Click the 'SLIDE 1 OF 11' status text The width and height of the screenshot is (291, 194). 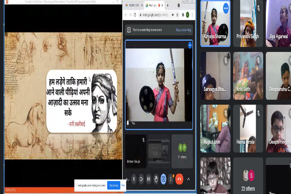point(10,190)
